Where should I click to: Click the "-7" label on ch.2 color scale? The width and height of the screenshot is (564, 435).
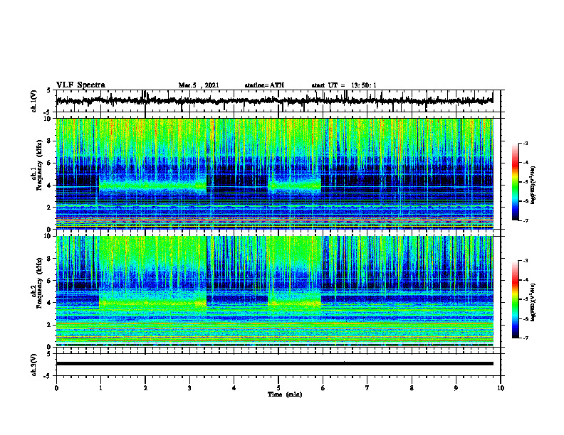525,338
